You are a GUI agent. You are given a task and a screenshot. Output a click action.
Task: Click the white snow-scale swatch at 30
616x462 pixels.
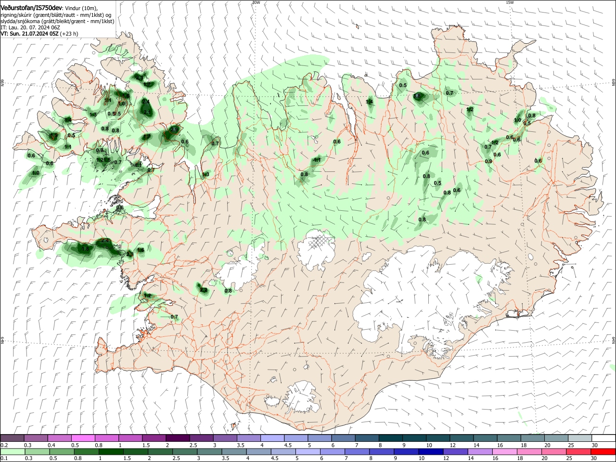(x=603, y=438)
